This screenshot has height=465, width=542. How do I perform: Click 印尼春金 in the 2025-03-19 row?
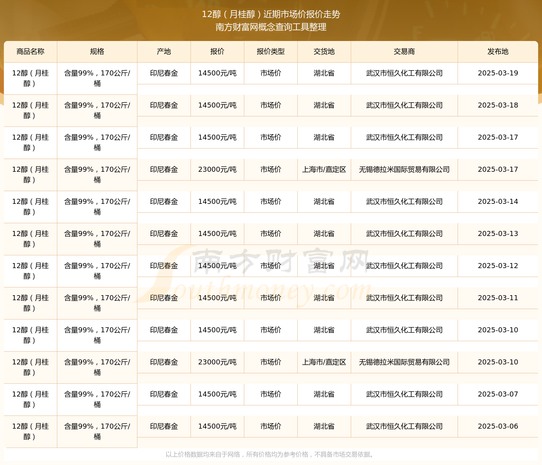coord(164,73)
